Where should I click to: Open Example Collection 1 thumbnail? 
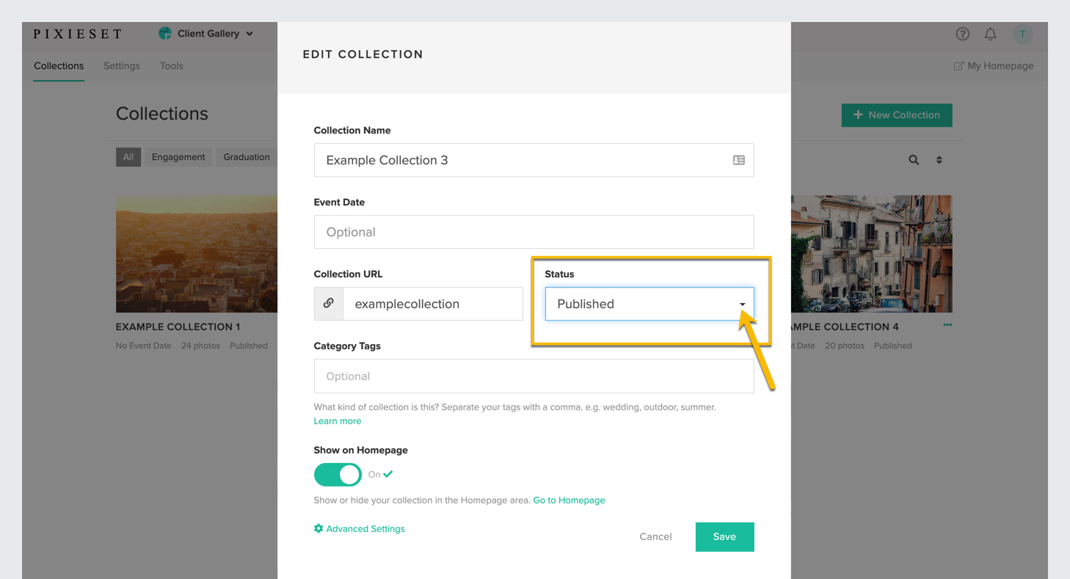197,254
